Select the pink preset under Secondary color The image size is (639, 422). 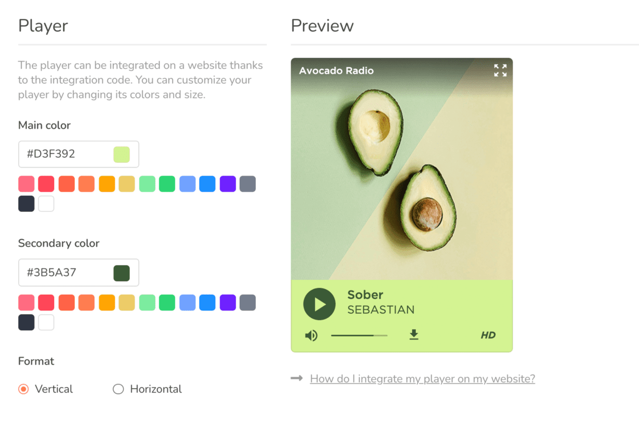[x=26, y=302]
